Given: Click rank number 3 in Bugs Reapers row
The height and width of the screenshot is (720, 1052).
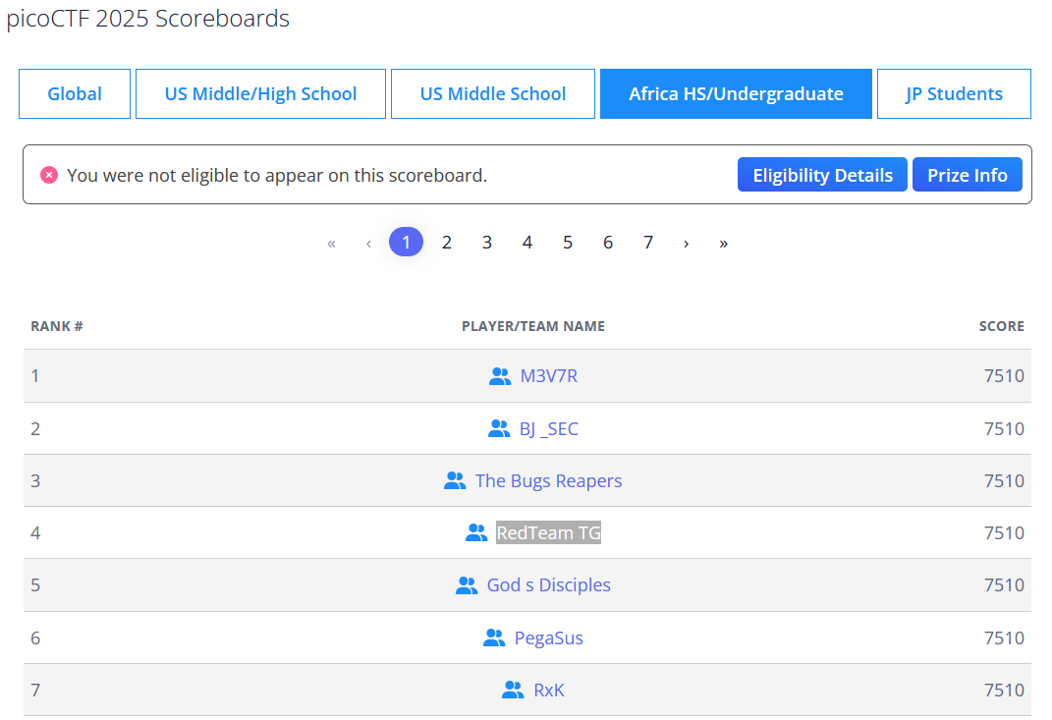Looking at the screenshot, I should (35, 481).
